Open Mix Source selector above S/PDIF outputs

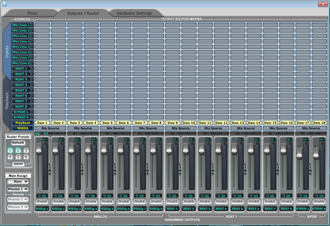tap(311, 128)
